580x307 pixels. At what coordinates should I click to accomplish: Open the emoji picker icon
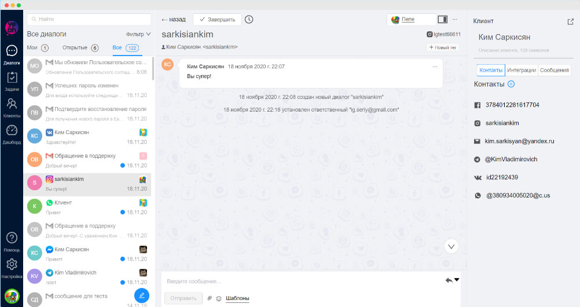(x=219, y=298)
